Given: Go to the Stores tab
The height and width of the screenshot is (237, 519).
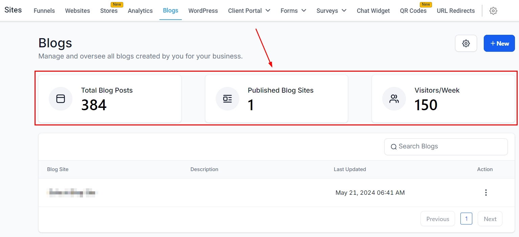Looking at the screenshot, I should 109,11.
